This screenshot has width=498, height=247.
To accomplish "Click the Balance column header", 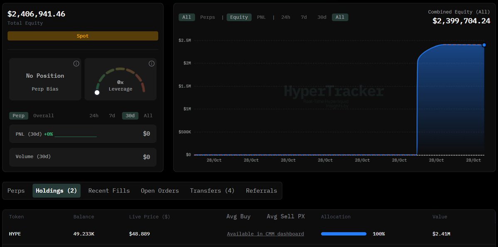I will [x=84, y=217].
